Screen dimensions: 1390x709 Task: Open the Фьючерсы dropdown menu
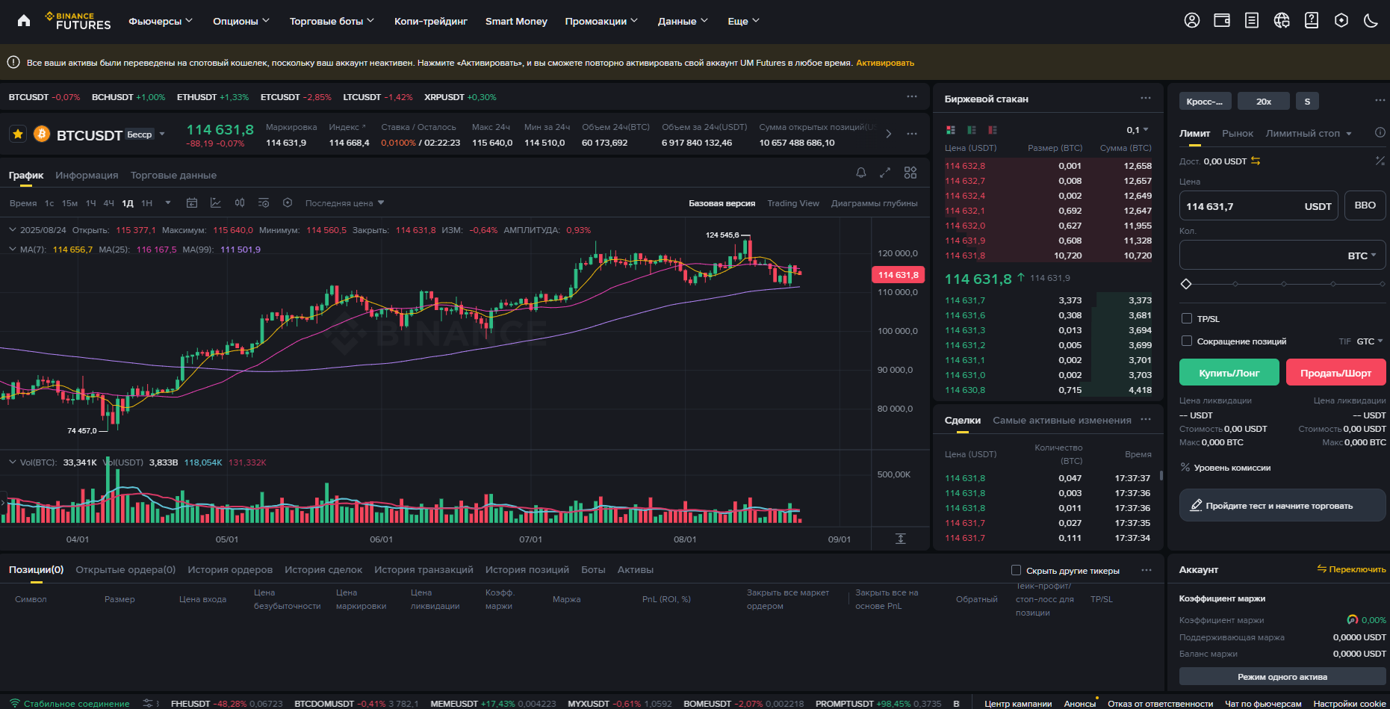click(x=161, y=21)
